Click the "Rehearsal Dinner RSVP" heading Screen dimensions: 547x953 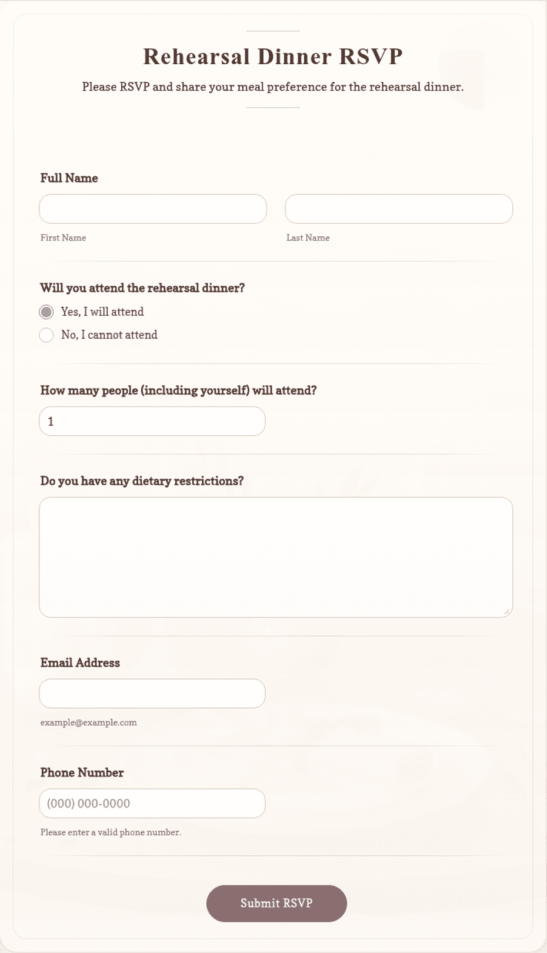tap(273, 57)
